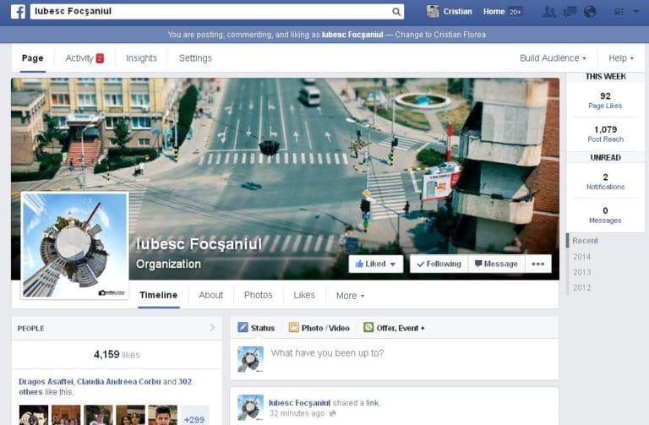Click the PEOPLE section arrow
The width and height of the screenshot is (649, 425).
tap(212, 328)
